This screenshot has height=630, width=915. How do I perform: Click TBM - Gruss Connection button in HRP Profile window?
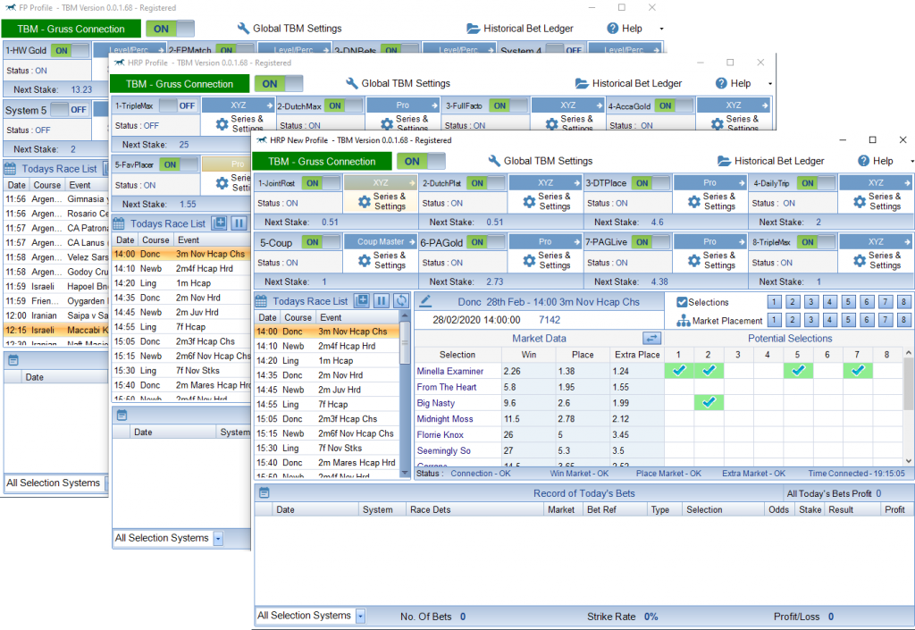pyautogui.click(x=179, y=84)
